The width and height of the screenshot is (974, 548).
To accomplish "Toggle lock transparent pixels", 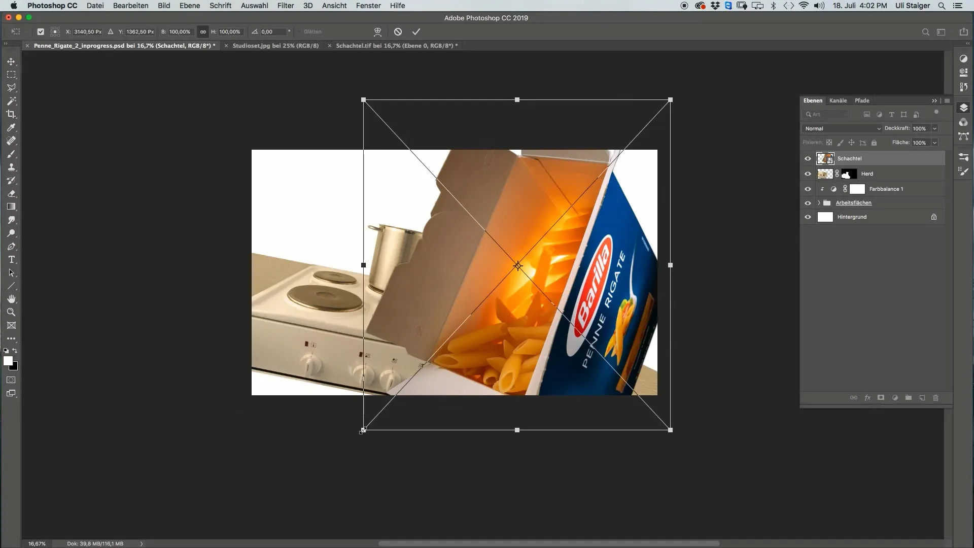I will coord(829,143).
